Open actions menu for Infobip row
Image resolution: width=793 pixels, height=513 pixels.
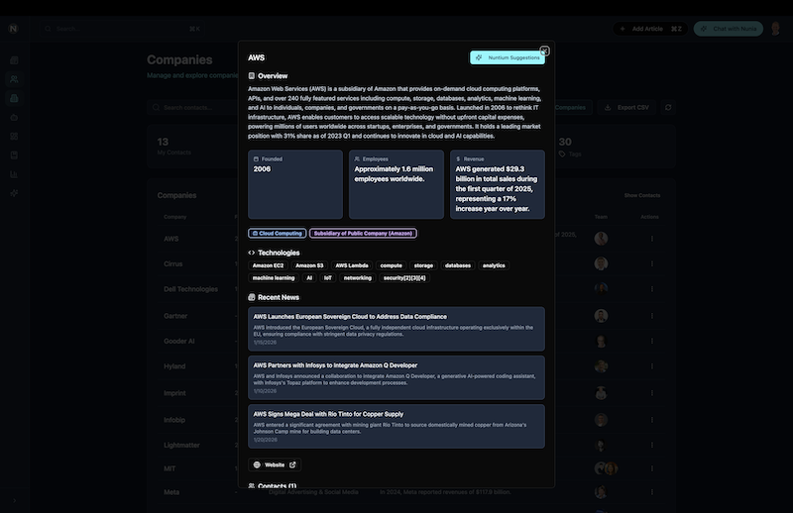tap(652, 420)
